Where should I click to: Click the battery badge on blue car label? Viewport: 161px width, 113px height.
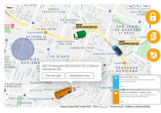(x=136, y=44)
